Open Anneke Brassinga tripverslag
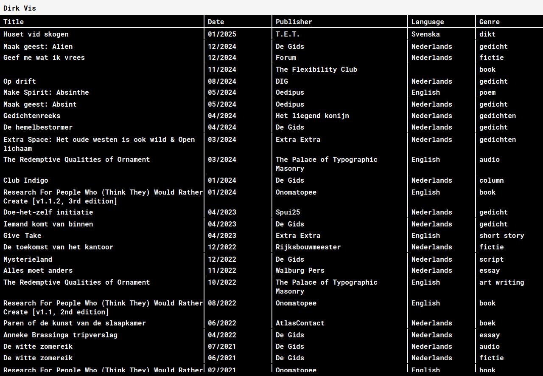 coord(61,335)
